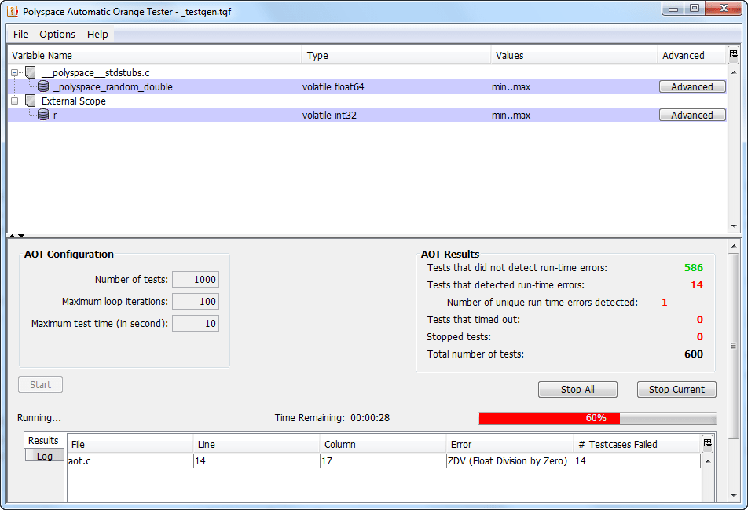This screenshot has height=510, width=748.
Task: Click the green 586 tests passed count
Action: (x=694, y=268)
